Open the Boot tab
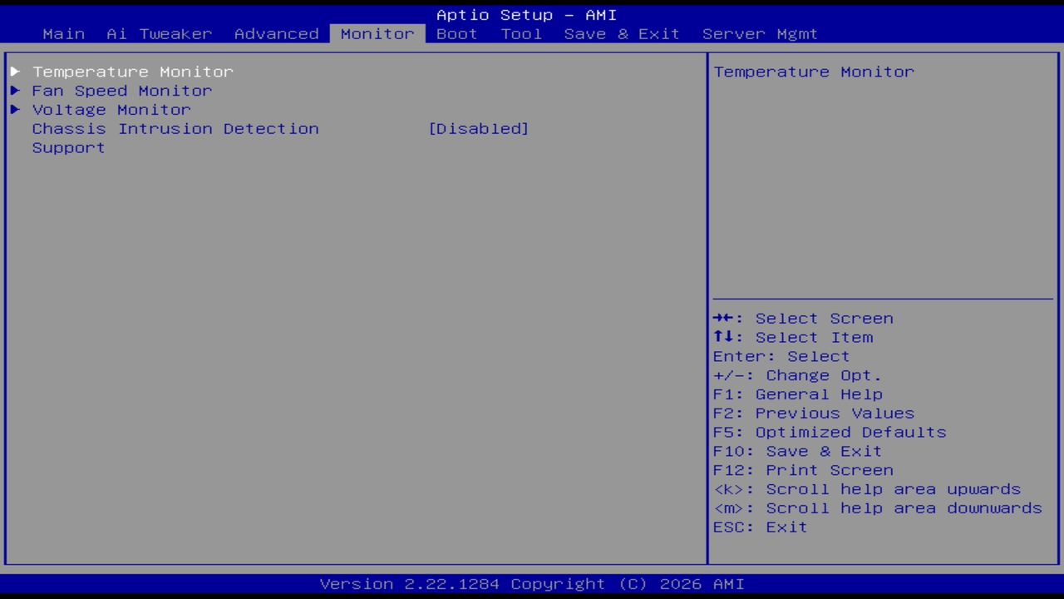The height and width of the screenshot is (599, 1064). click(x=457, y=34)
